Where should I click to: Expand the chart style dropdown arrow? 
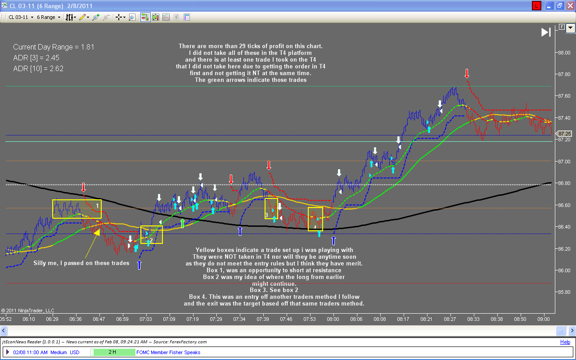[x=76, y=17]
